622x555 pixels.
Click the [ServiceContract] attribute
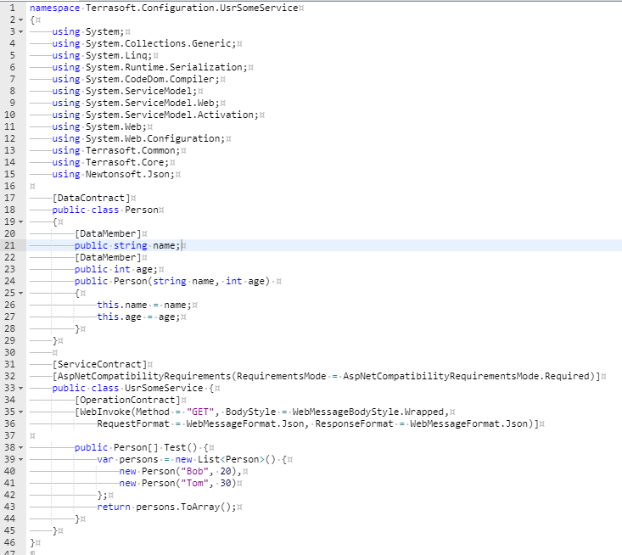tap(99, 364)
